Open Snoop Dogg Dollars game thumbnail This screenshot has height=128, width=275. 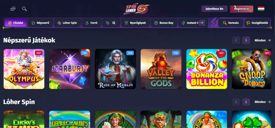[252, 69]
